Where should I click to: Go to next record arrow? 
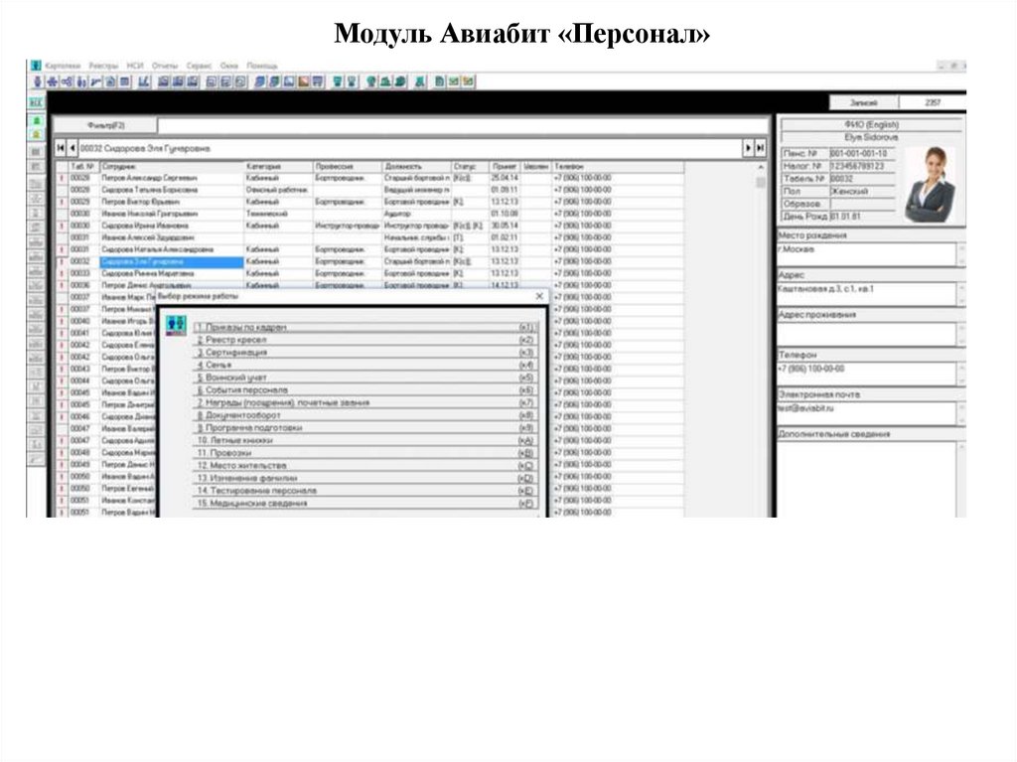coord(748,148)
